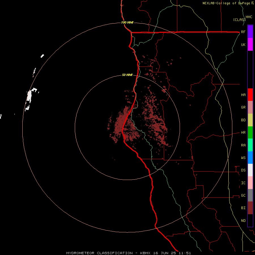Click the HHC product label
Screen dimensions: 255x255
point(249,17)
